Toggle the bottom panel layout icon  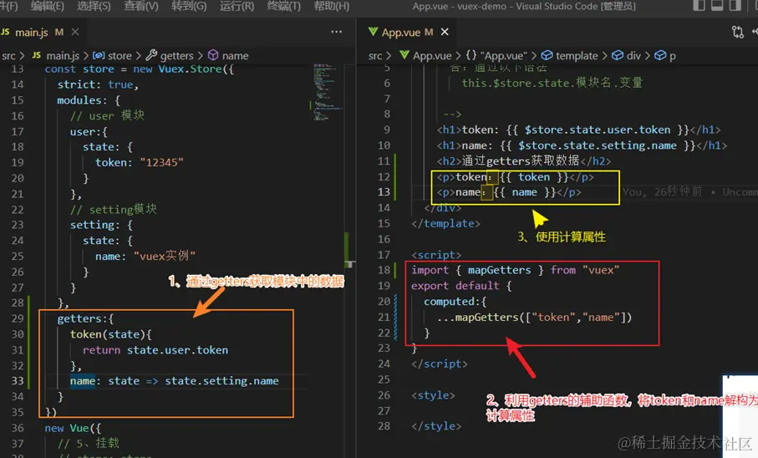pyautogui.click(x=717, y=5)
